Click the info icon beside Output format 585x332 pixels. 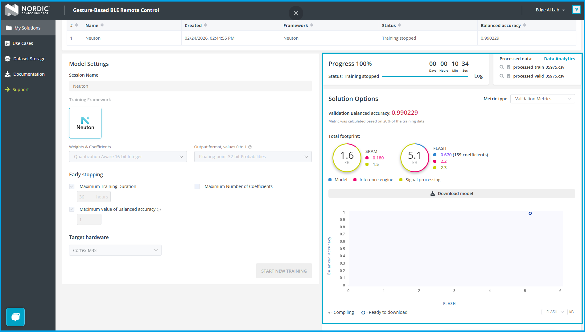[x=250, y=147]
